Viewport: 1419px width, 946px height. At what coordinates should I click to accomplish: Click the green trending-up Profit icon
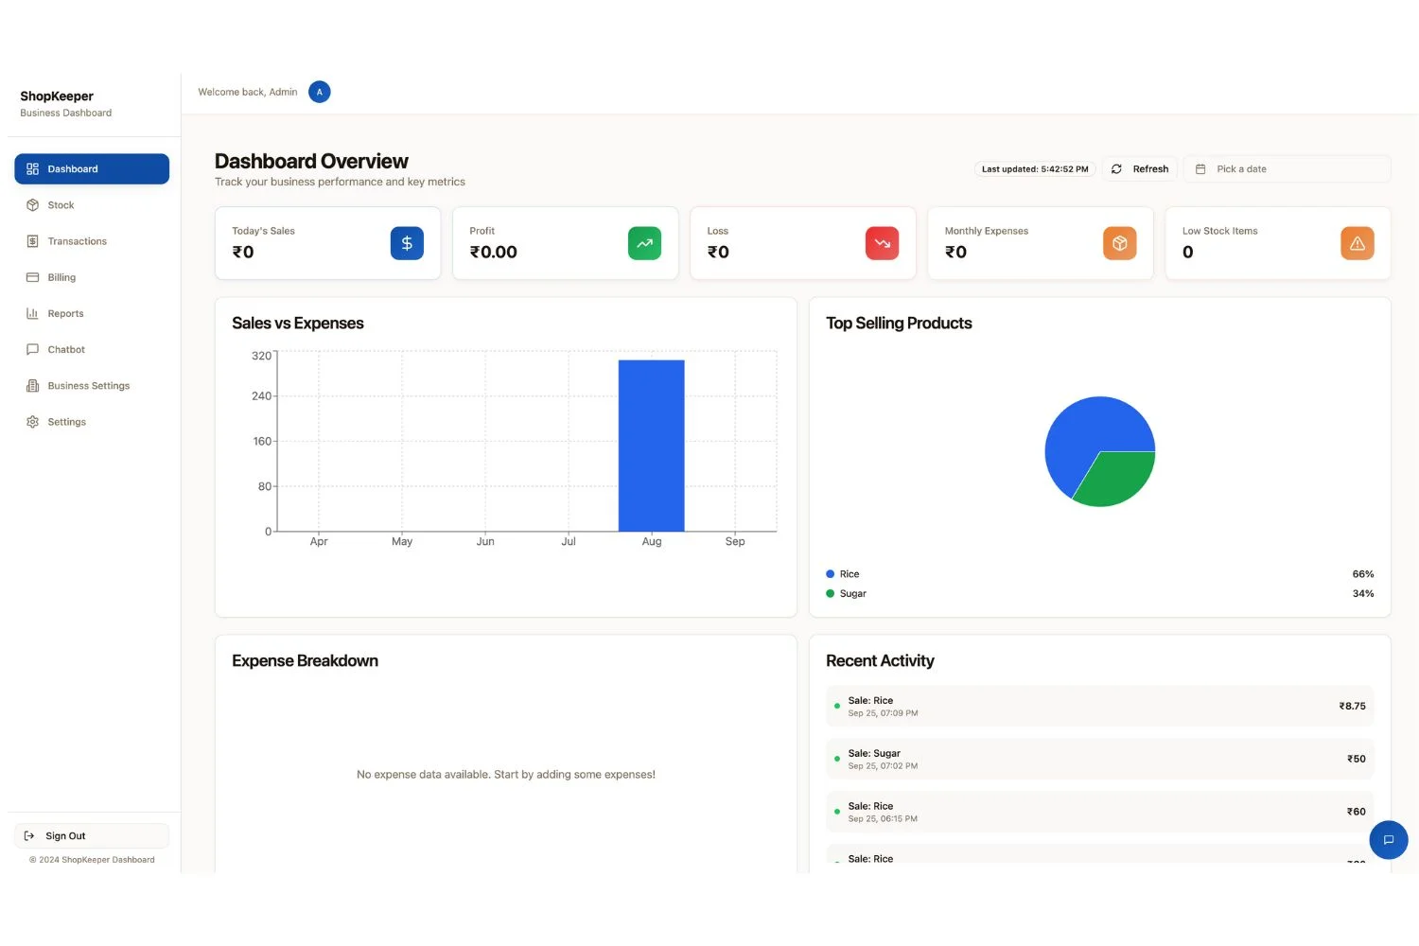[644, 243]
